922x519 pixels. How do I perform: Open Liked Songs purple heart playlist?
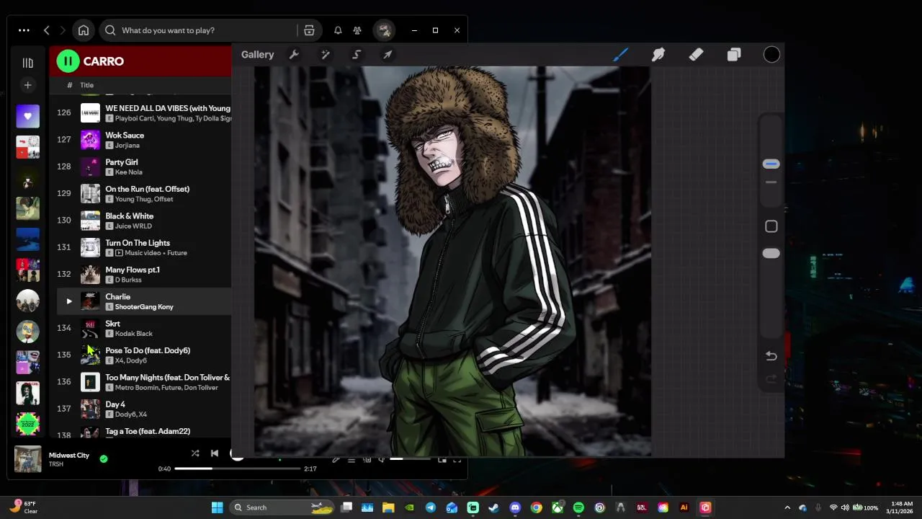click(x=27, y=115)
